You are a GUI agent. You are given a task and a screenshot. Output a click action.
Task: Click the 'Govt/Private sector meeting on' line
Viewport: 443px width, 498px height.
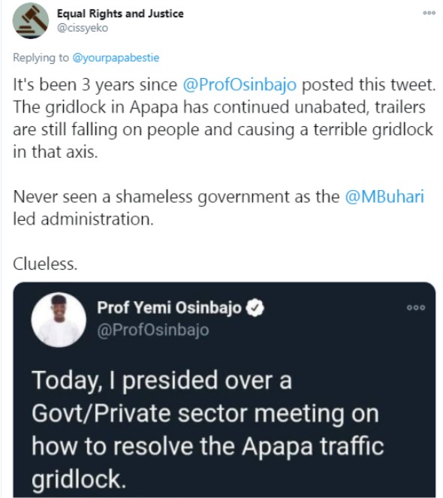coord(205,414)
